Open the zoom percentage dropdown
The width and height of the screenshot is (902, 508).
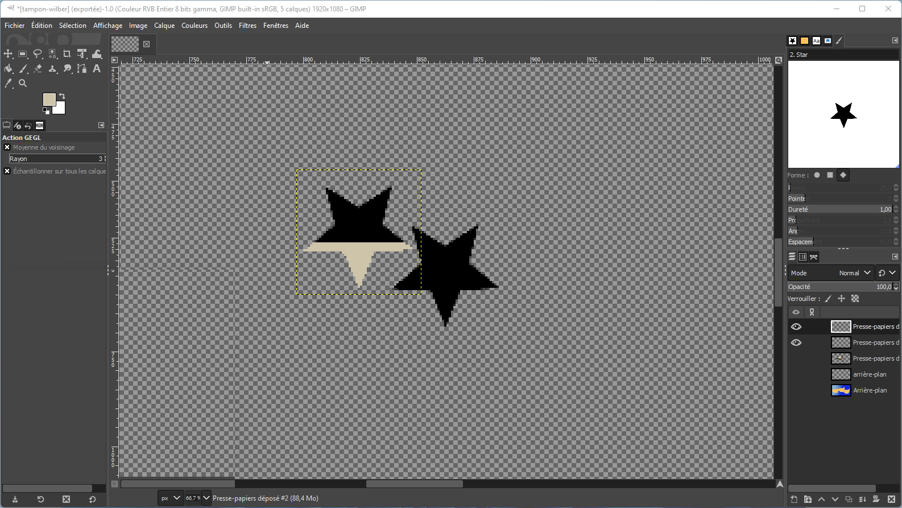pyautogui.click(x=206, y=498)
